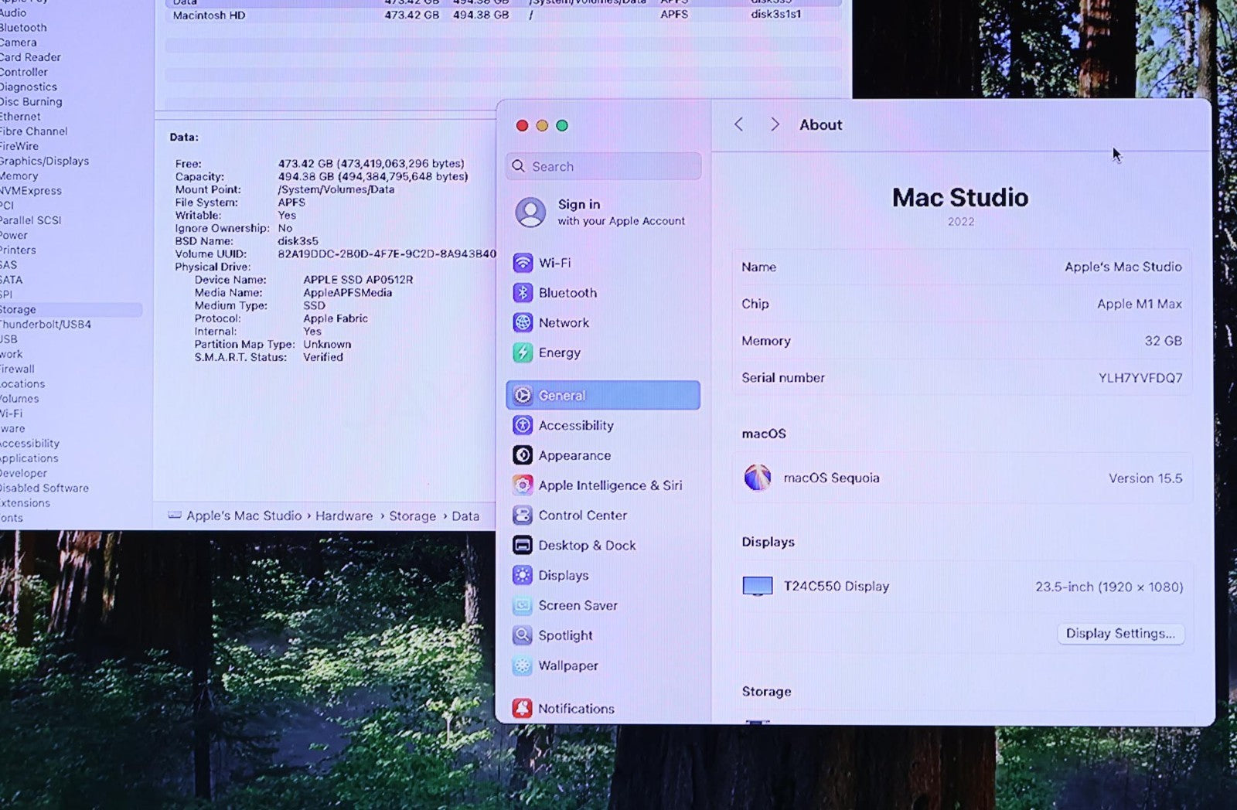Open Apple Intelligence & Siri icon
1237x810 pixels.
(523, 485)
